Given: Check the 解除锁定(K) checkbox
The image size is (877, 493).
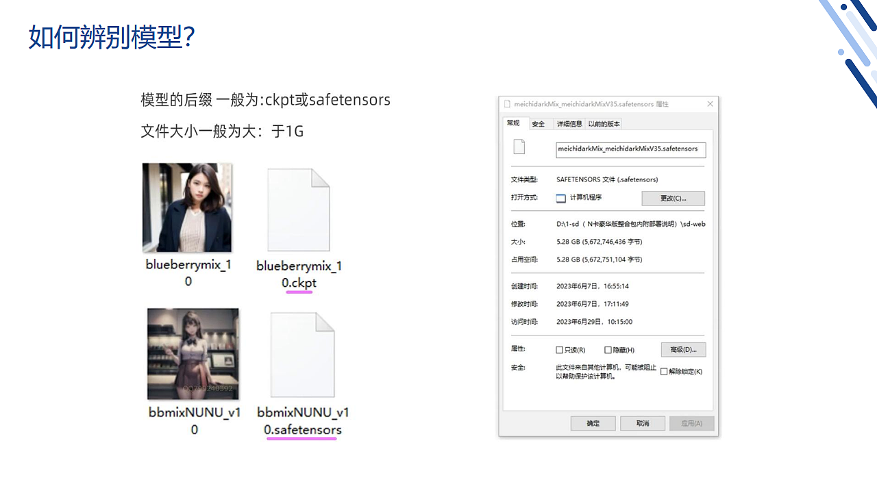Looking at the screenshot, I should click(x=664, y=371).
